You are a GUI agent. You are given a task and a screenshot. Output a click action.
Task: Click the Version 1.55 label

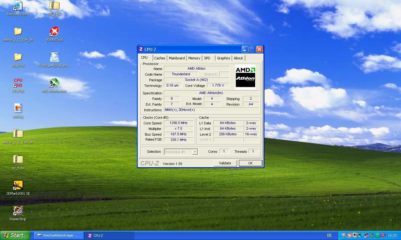click(172, 164)
